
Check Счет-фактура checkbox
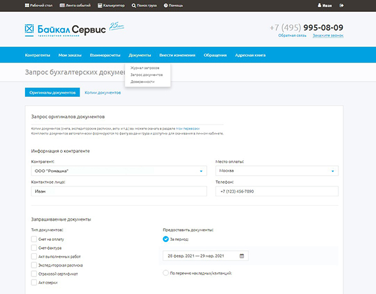(34, 248)
